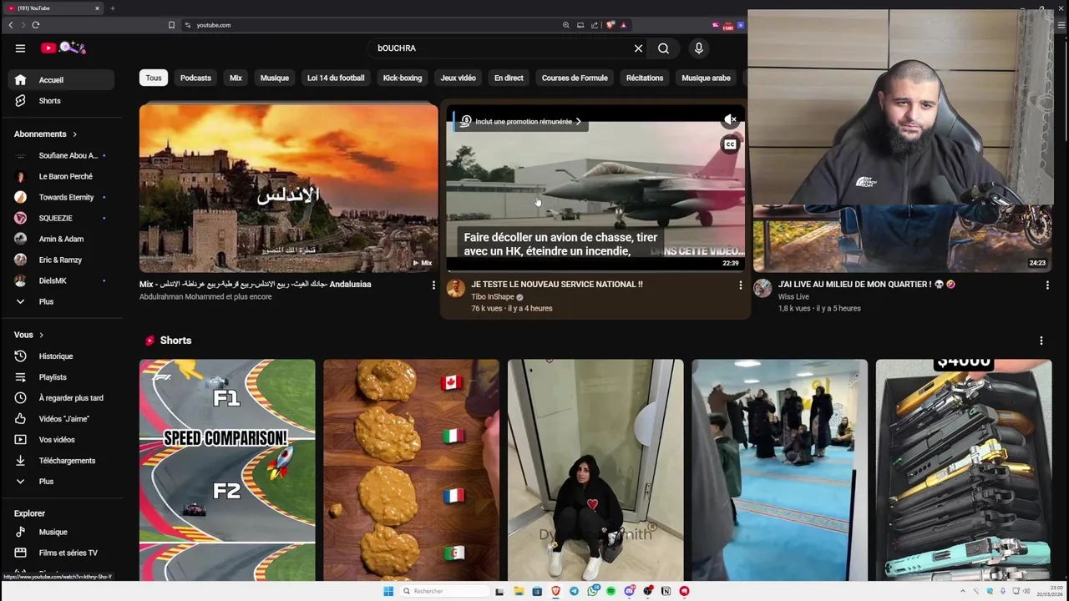Open JE TESTE LE NOUVEAU SERVICE NATIONAL title
Viewport: 1069px width, 601px height.
coord(557,285)
